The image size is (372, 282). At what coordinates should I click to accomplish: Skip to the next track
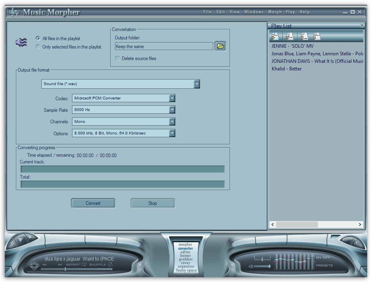click(60, 264)
